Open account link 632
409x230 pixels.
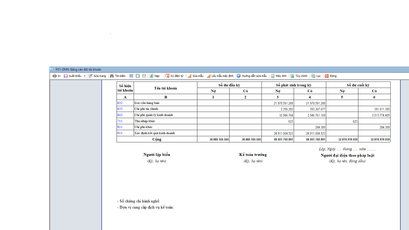pyautogui.click(x=120, y=103)
